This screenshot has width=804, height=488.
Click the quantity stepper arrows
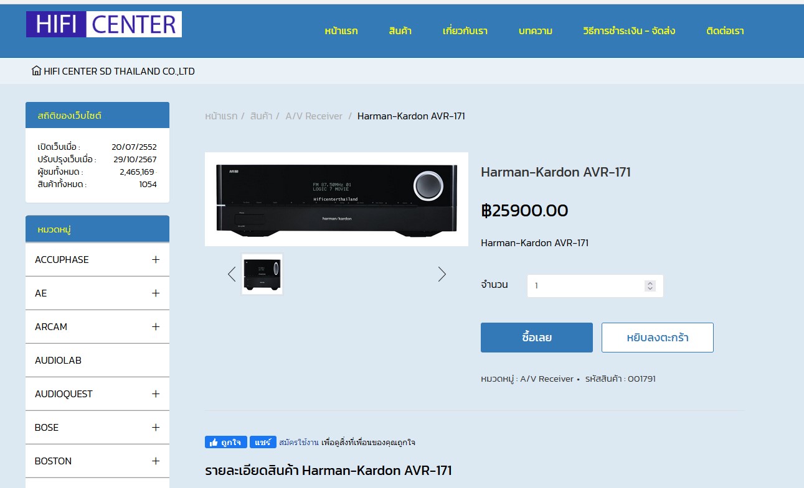click(650, 286)
